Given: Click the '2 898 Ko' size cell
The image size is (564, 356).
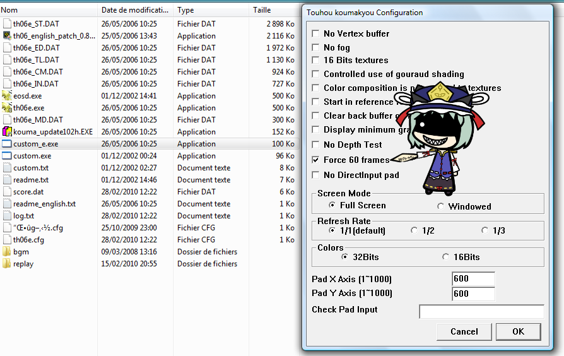Looking at the screenshot, I should tap(281, 24).
